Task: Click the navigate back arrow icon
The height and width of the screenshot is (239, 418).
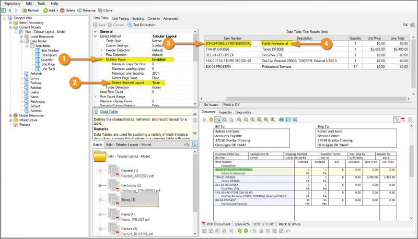Action: (10, 10)
